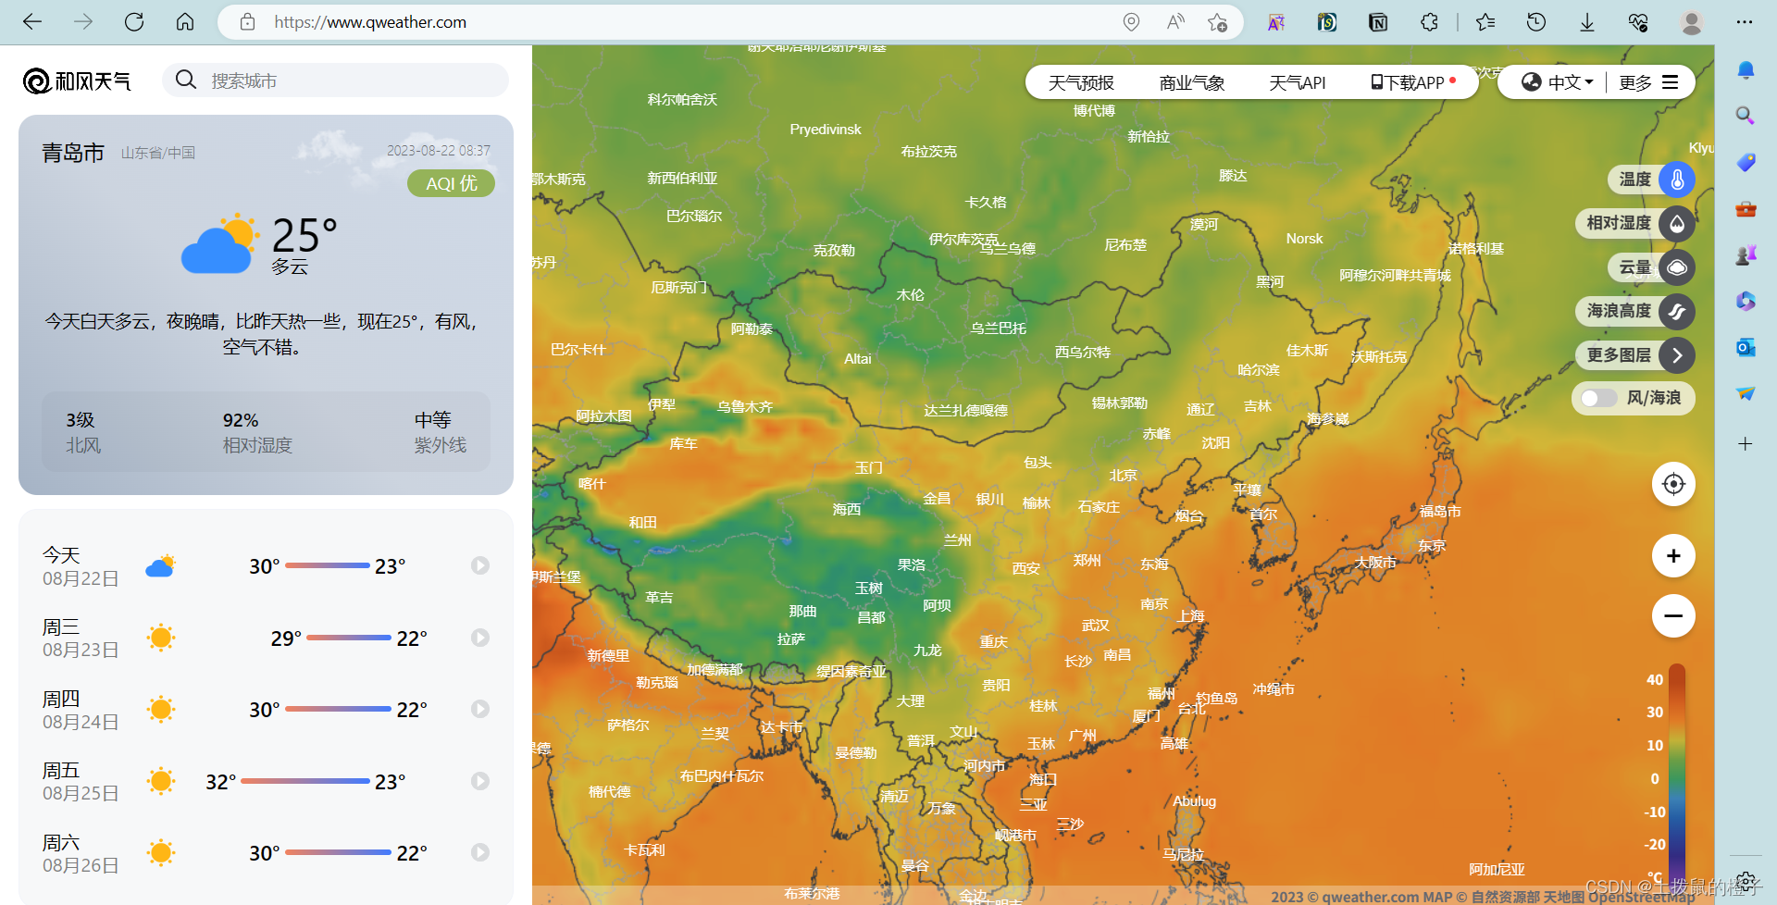This screenshot has width=1777, height=905.
Task: Select the 相对湿度 humidity layer icon
Action: [x=1677, y=224]
